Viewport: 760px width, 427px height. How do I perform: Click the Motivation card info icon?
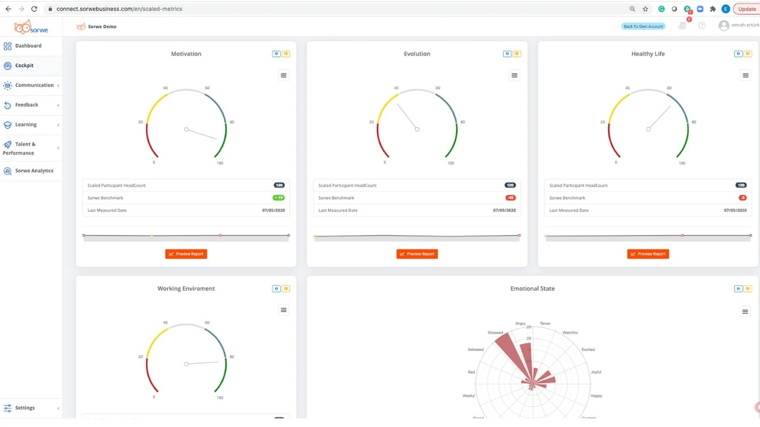[x=276, y=54]
